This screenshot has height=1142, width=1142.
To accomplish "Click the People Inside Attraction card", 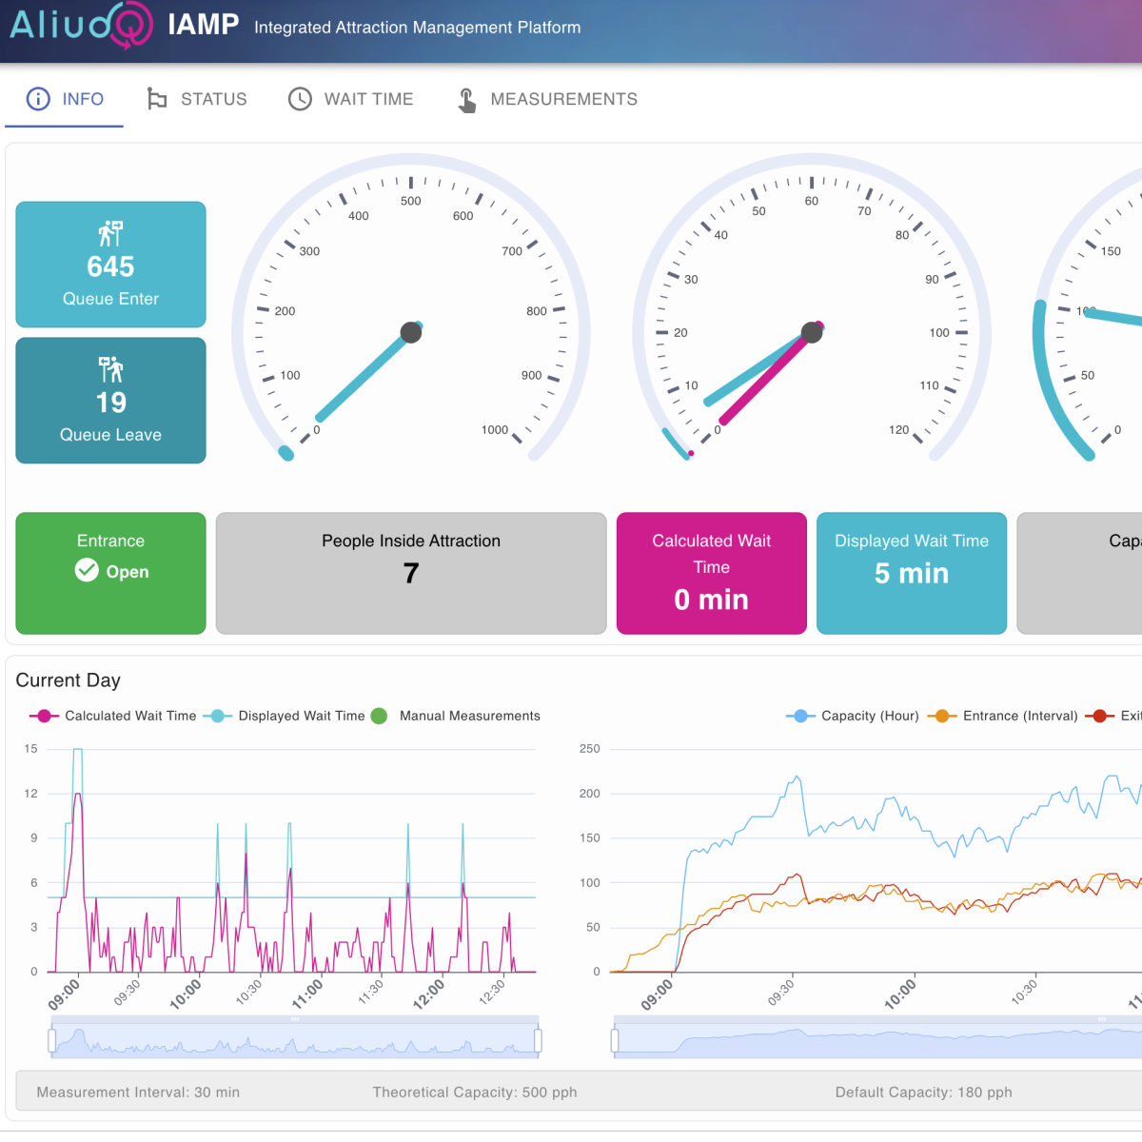I will 410,573.
